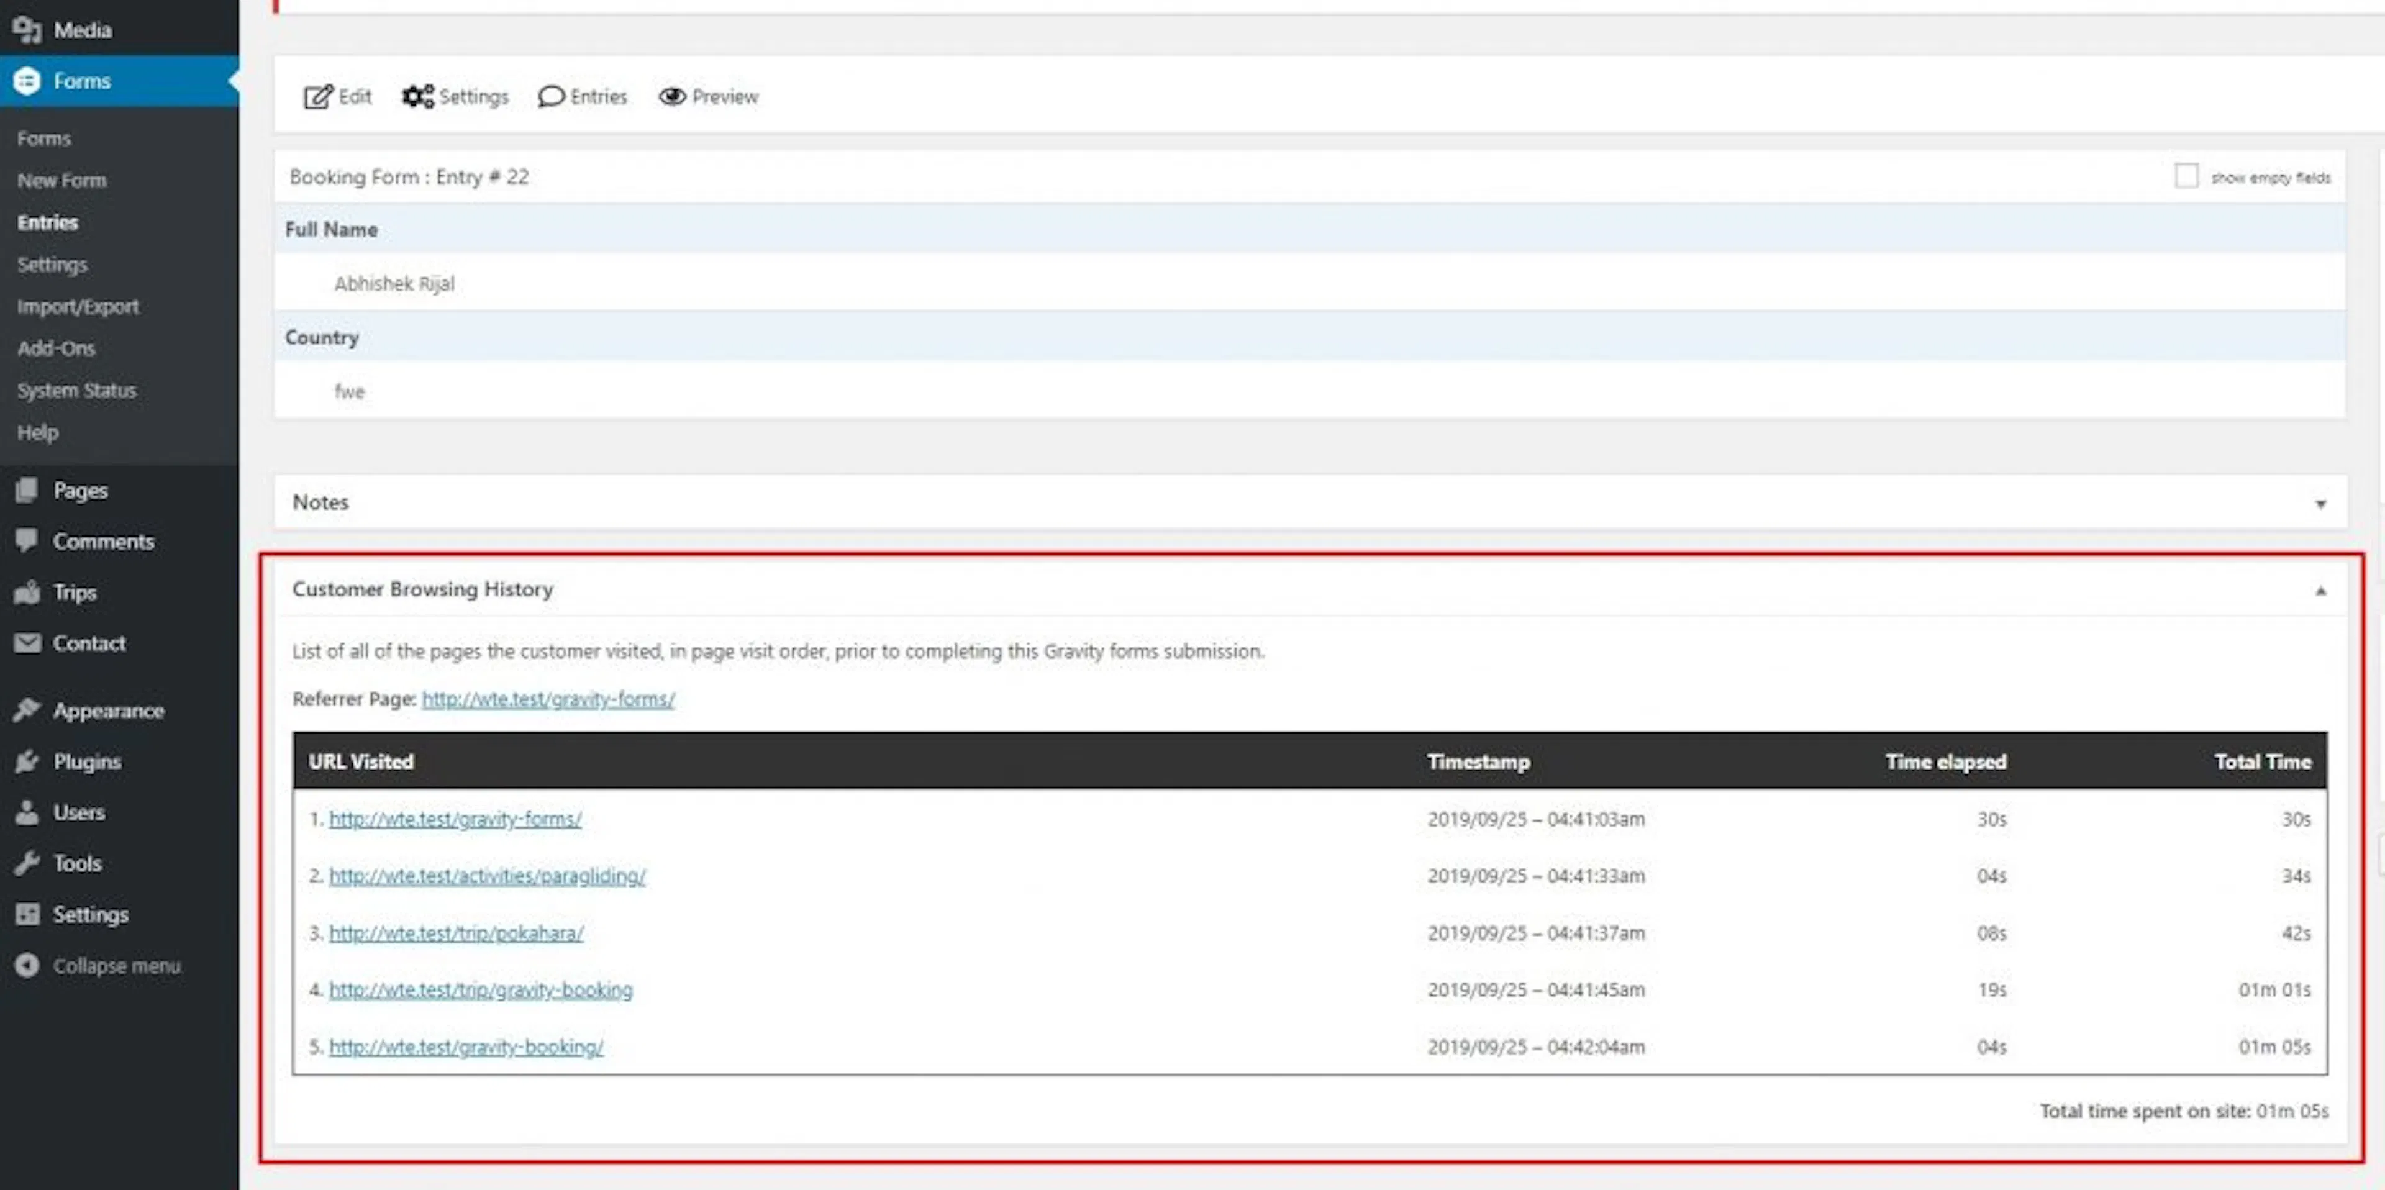Expand the Notes panel arrow
Image resolution: width=2385 pixels, height=1190 pixels.
click(2320, 504)
